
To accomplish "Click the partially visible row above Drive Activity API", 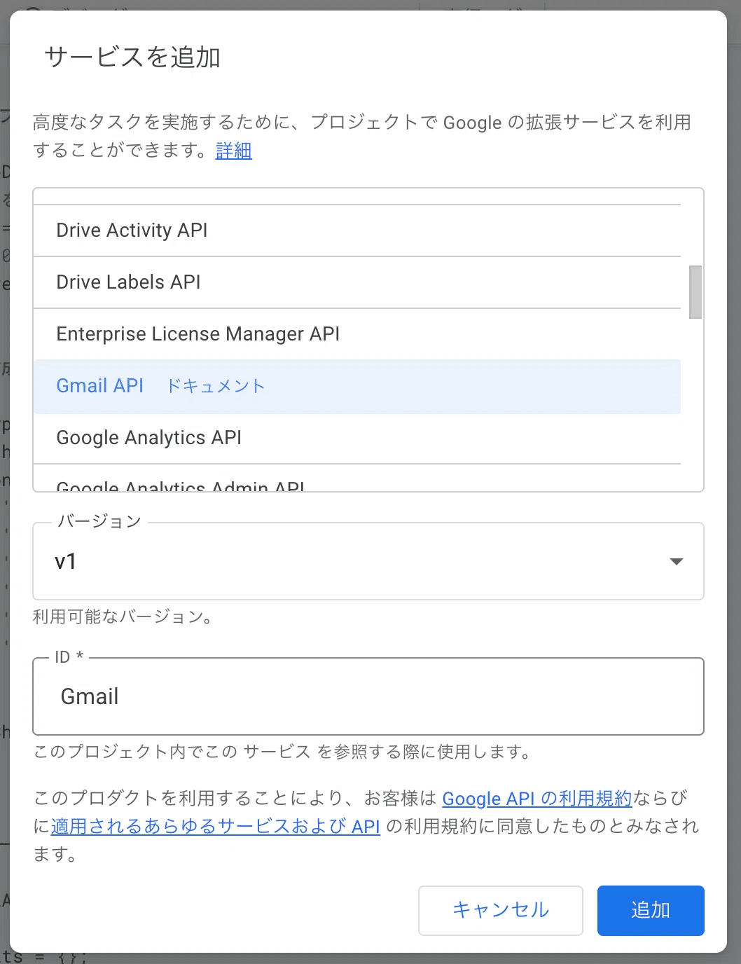I will [x=357, y=196].
